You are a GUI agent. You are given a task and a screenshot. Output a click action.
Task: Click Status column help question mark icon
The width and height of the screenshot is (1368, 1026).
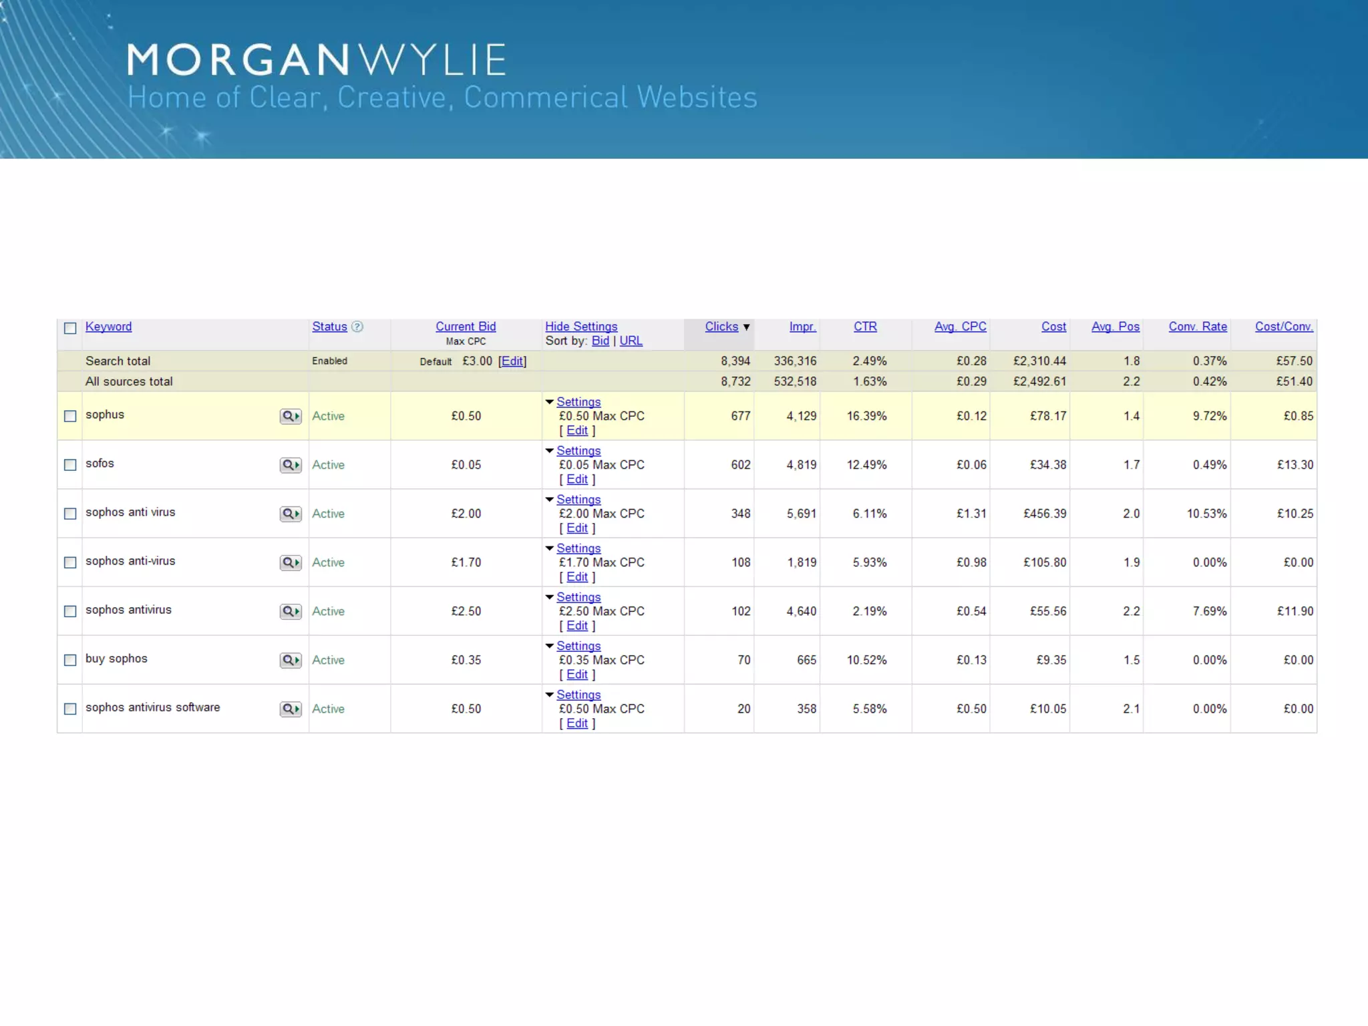(x=357, y=327)
